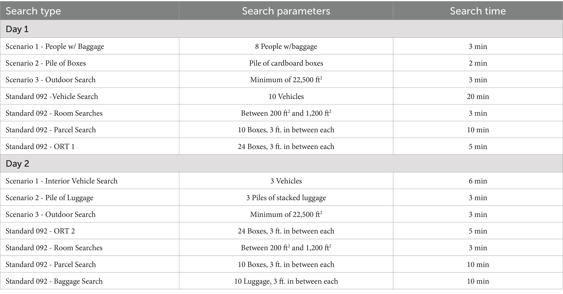Click Scenario 1 - Interior Vehicle Search cell
The image size is (563, 294).
pyautogui.click(x=62, y=181)
